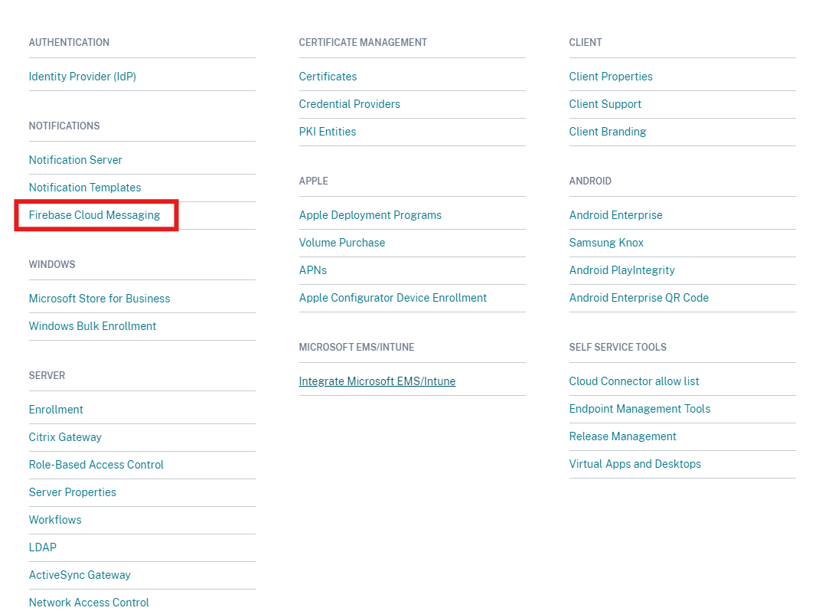Open Client Properties

click(x=611, y=77)
